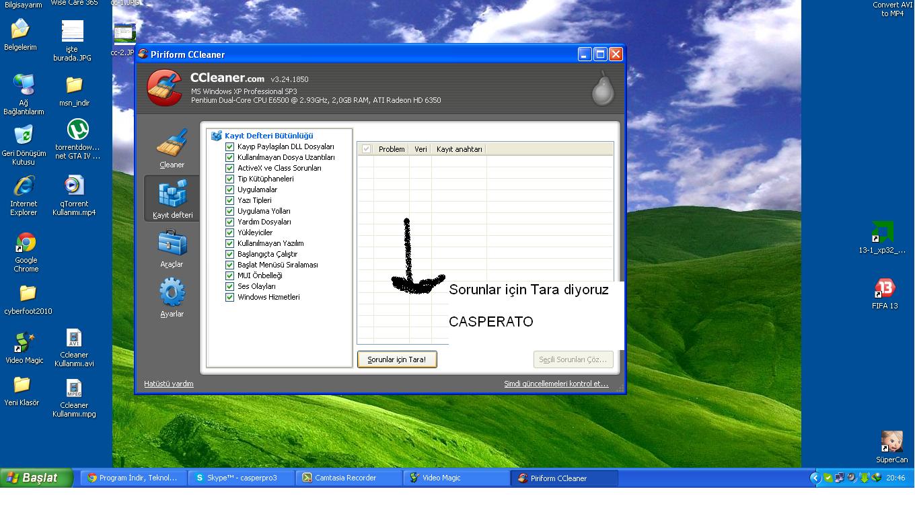Click the Sorunlar için Tara button
915x516 pixels.
(397, 359)
